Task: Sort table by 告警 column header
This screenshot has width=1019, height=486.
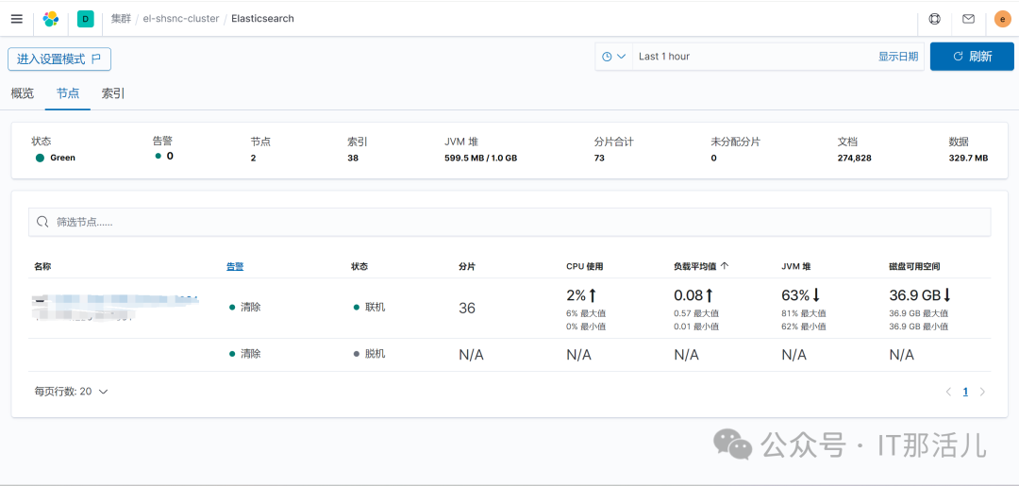Action: [235, 266]
